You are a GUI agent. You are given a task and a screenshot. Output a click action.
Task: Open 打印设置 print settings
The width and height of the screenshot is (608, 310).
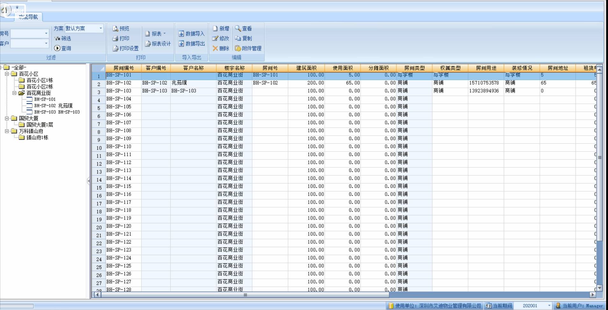[x=126, y=48]
